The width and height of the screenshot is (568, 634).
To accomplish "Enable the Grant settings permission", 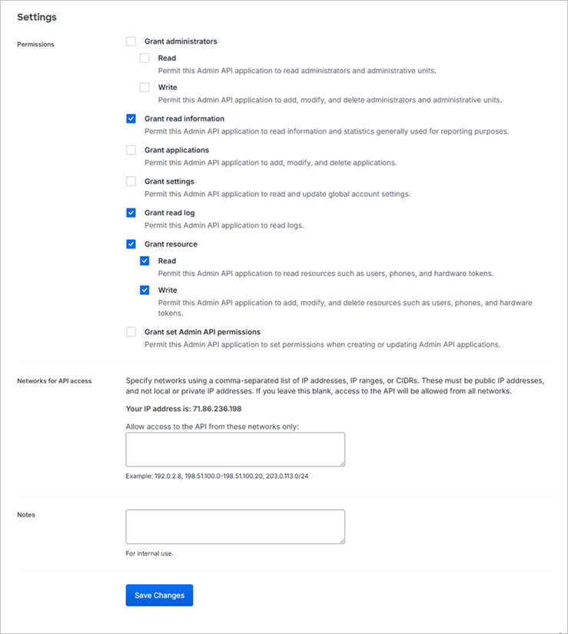I will [x=131, y=181].
